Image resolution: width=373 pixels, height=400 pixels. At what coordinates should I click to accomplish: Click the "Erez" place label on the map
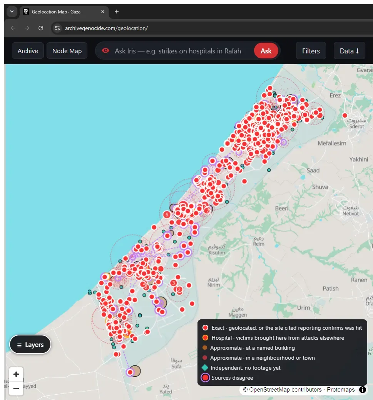[335, 95]
